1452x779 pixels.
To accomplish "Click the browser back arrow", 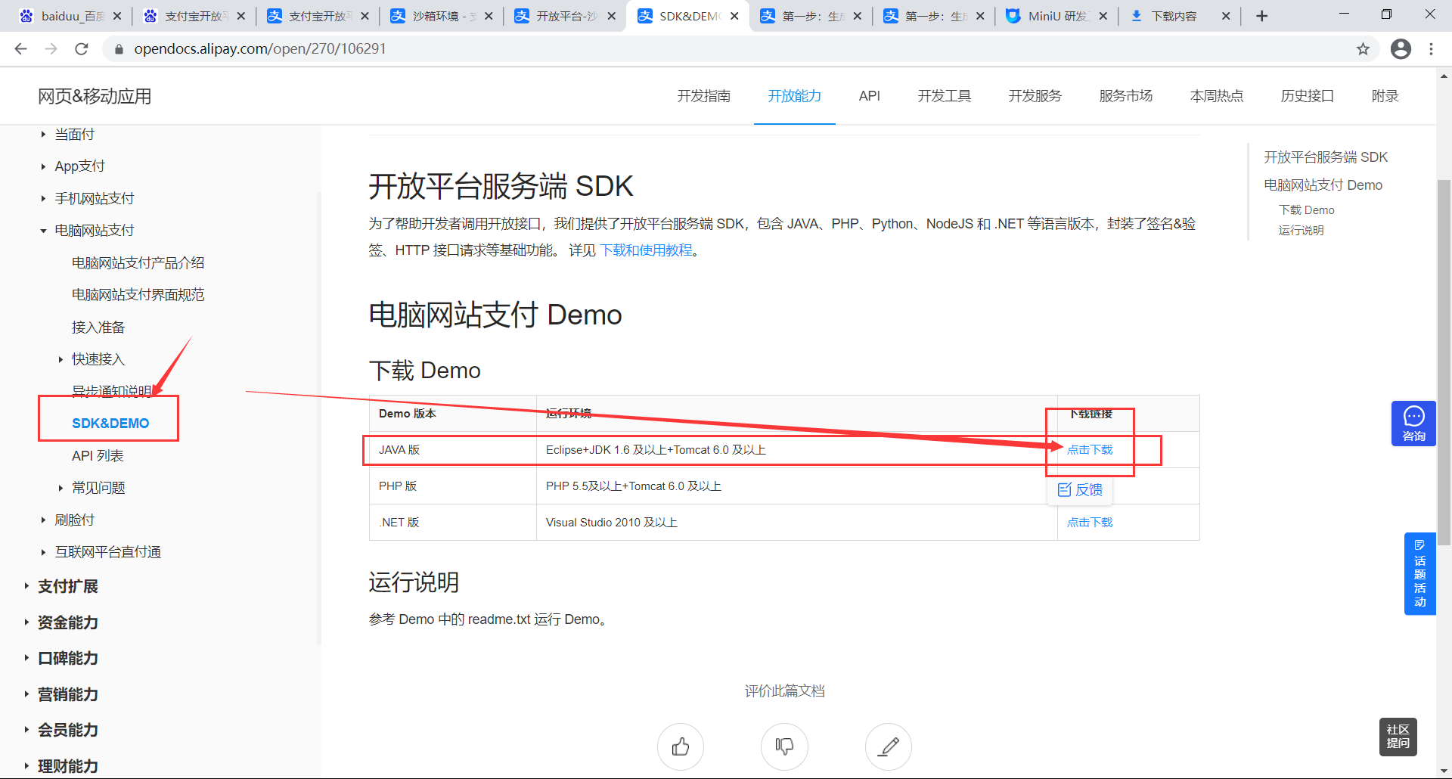I will [x=20, y=49].
